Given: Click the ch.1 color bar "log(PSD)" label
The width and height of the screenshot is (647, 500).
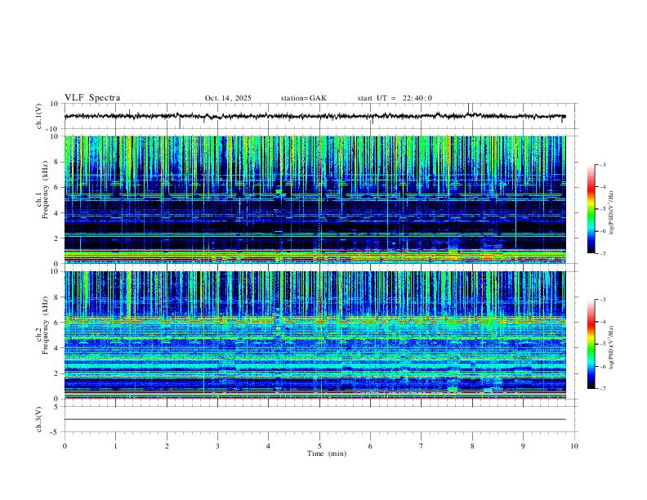Looking at the screenshot, I should point(611,212).
